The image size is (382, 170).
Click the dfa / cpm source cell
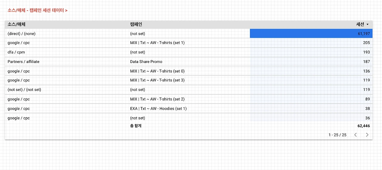point(16,52)
